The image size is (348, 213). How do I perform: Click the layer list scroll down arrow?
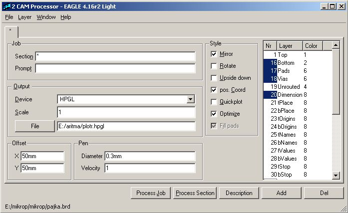tap(336, 176)
